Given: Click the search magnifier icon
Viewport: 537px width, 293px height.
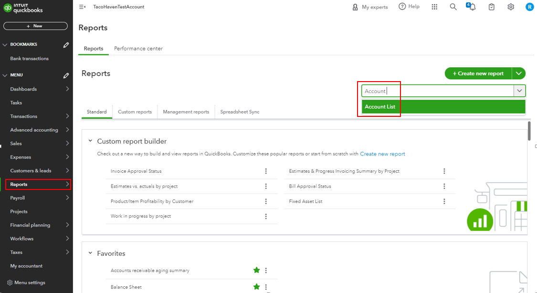Looking at the screenshot, I should pos(453,7).
